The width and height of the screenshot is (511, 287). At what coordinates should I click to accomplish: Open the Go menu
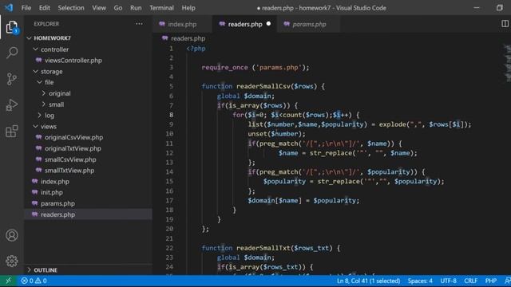tap(118, 8)
